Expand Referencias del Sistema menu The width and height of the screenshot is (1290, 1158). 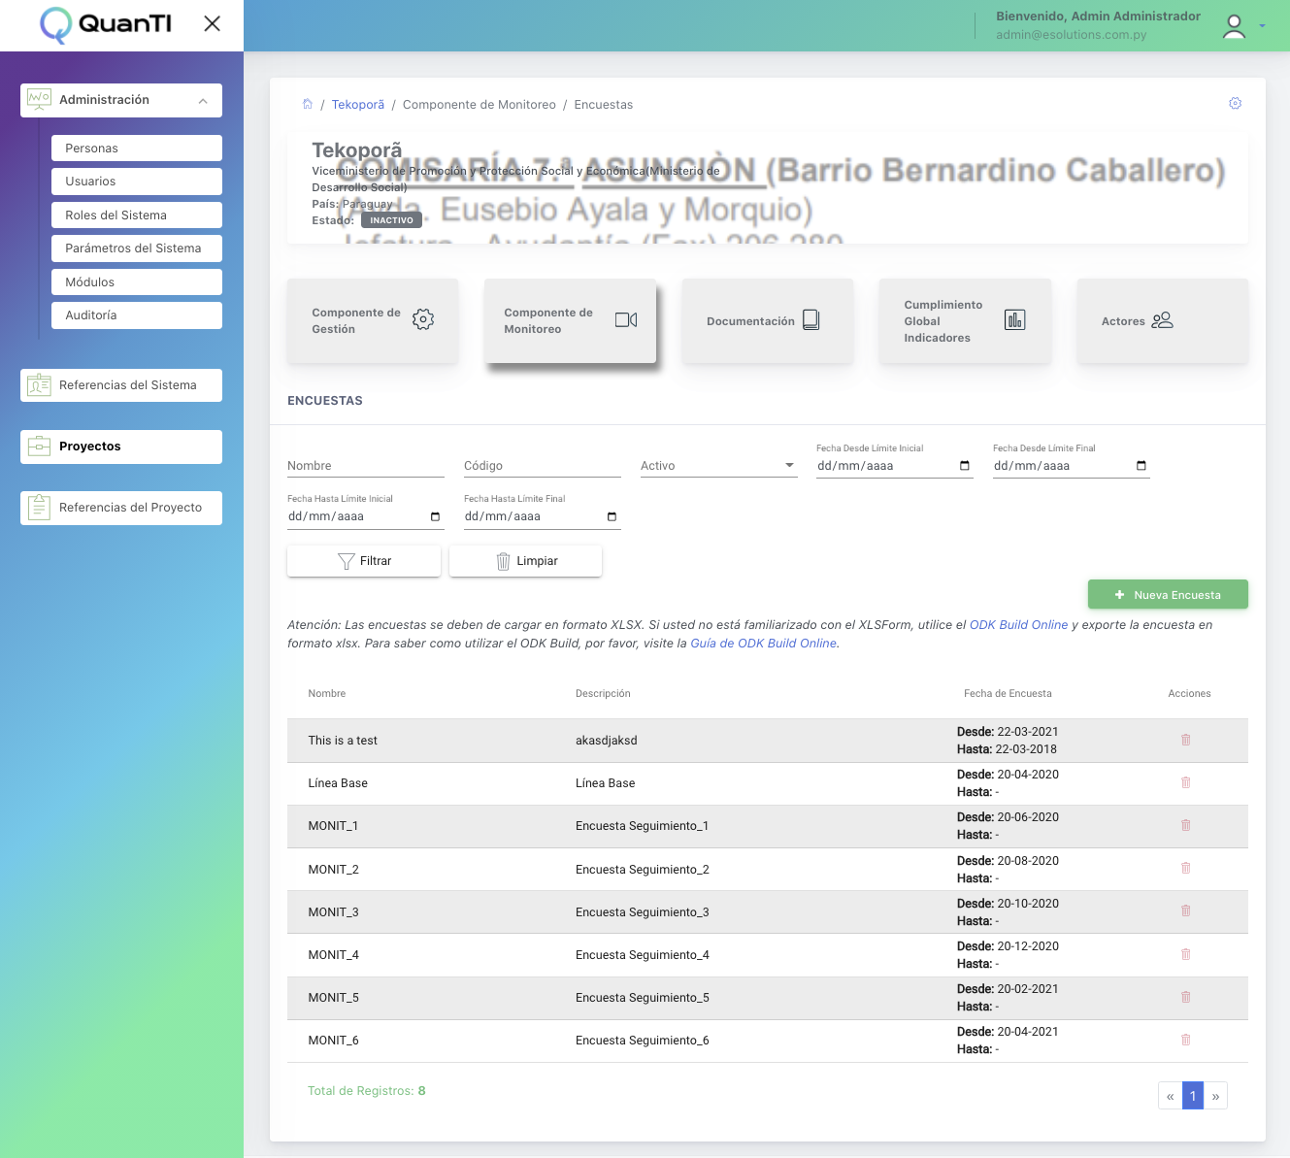click(121, 385)
